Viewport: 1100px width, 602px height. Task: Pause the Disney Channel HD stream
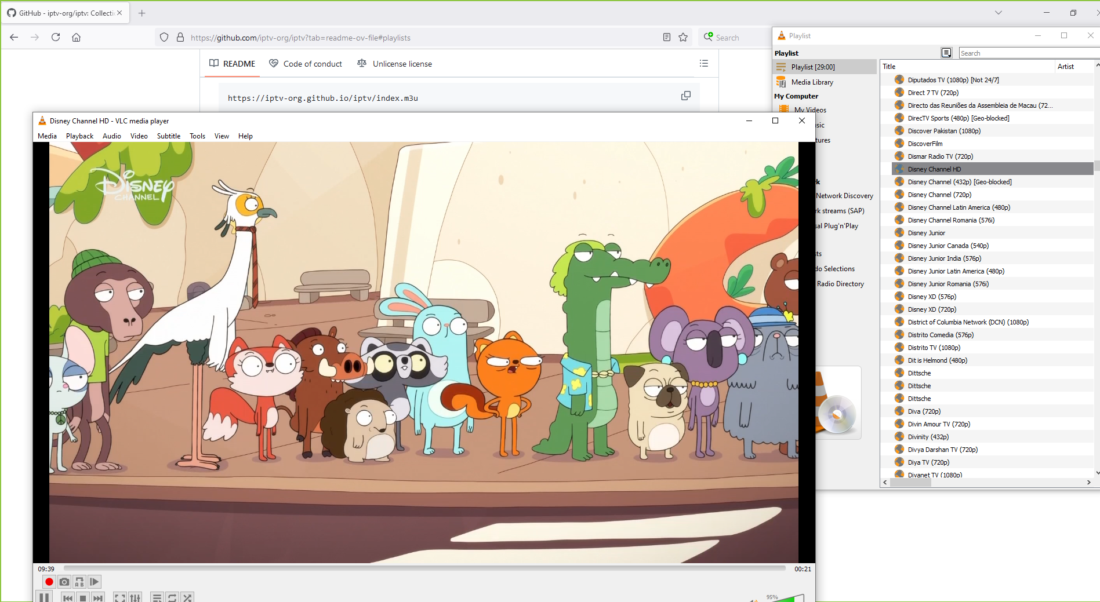pyautogui.click(x=44, y=597)
